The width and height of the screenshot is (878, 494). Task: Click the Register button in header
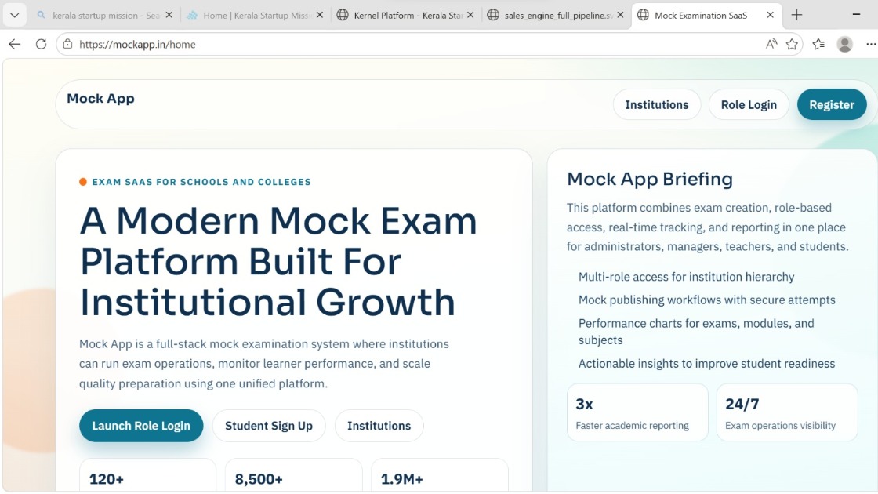[x=831, y=105]
